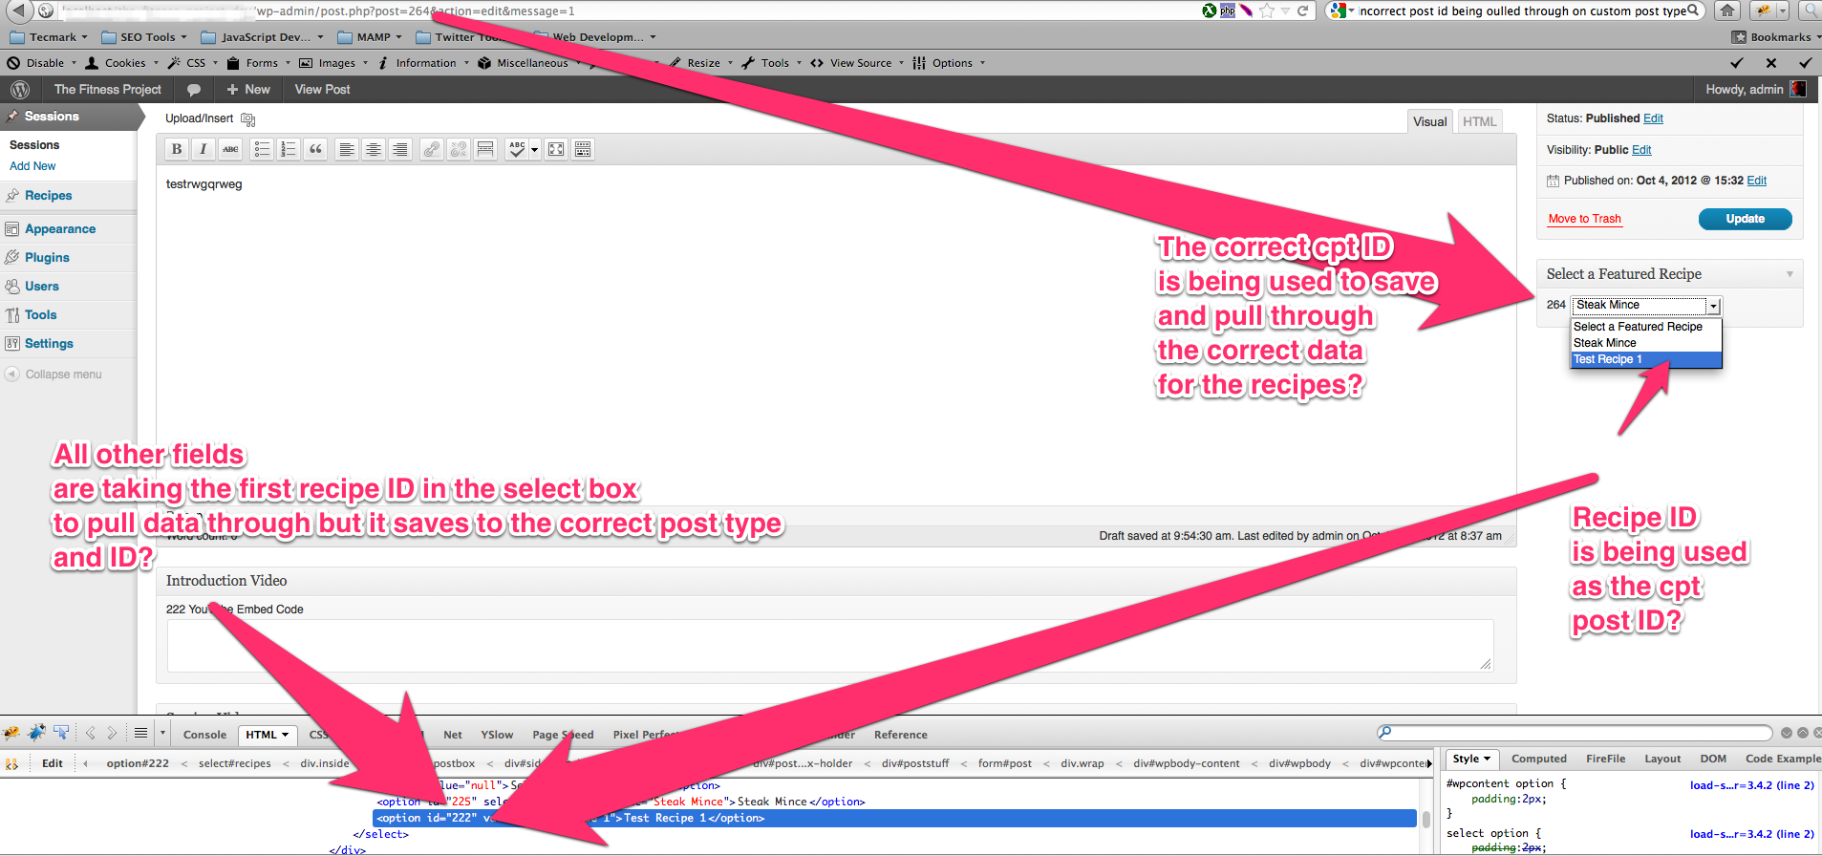The width and height of the screenshot is (1822, 856).
Task: Reload the page with the refresh icon
Action: 1302,11
